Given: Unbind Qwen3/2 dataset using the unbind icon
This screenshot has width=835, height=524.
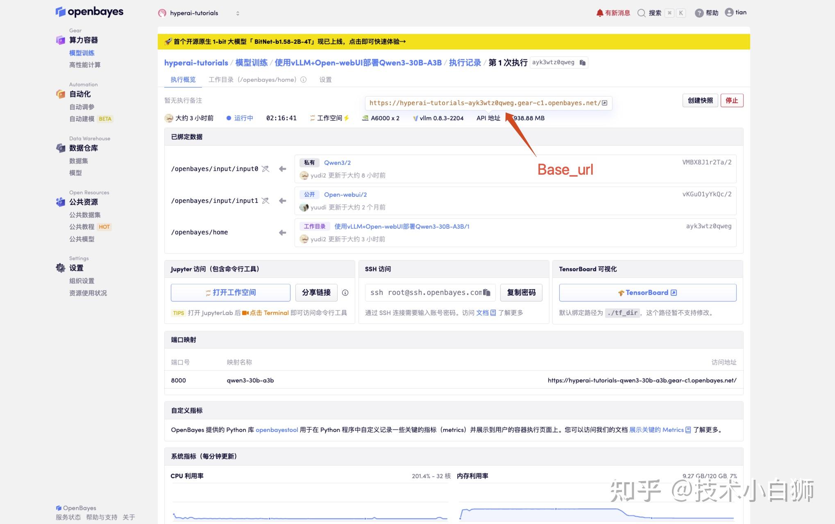Looking at the screenshot, I should tap(265, 169).
